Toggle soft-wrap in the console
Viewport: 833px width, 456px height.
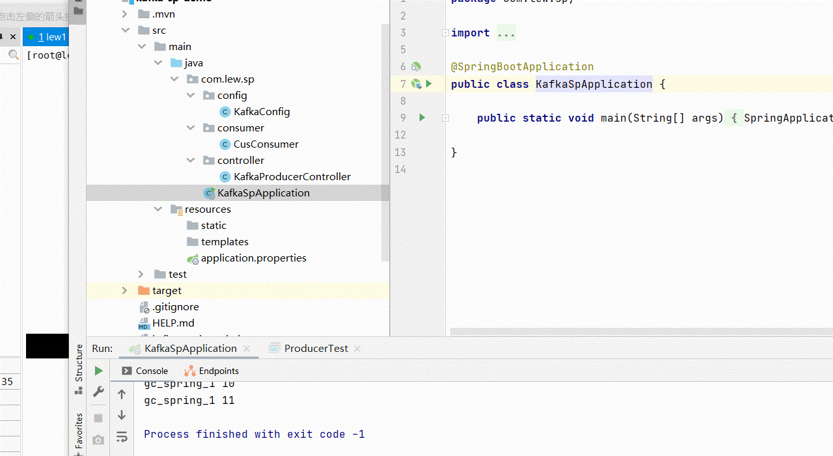(122, 437)
